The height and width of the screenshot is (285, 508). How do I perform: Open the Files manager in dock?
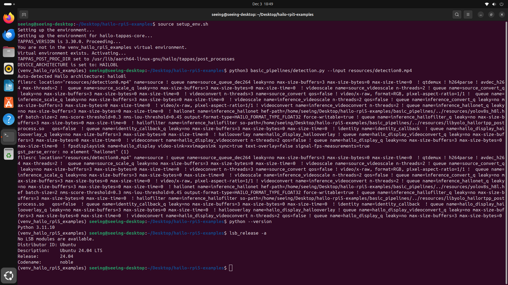pos(9,52)
